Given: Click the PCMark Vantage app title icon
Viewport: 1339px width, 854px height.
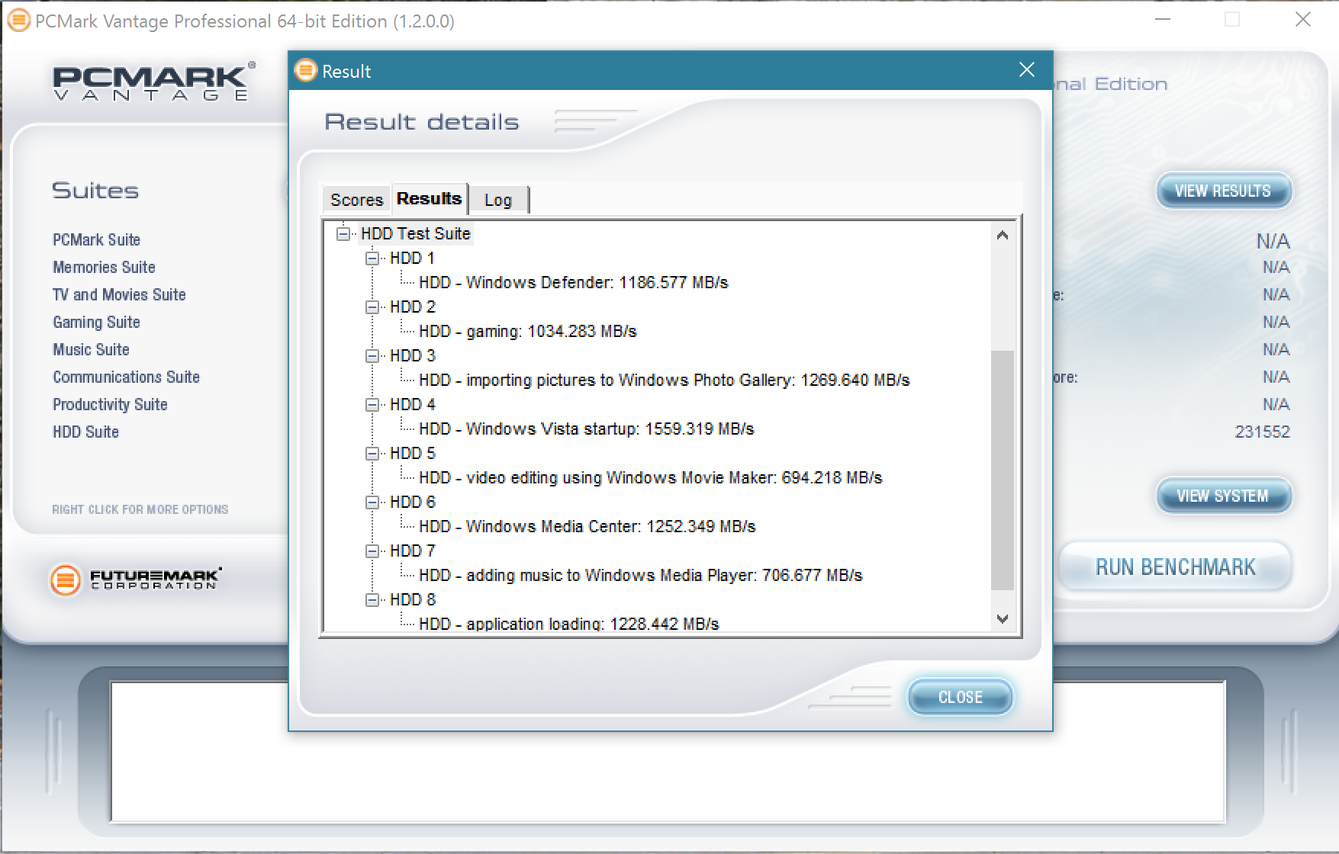Looking at the screenshot, I should click(x=19, y=21).
